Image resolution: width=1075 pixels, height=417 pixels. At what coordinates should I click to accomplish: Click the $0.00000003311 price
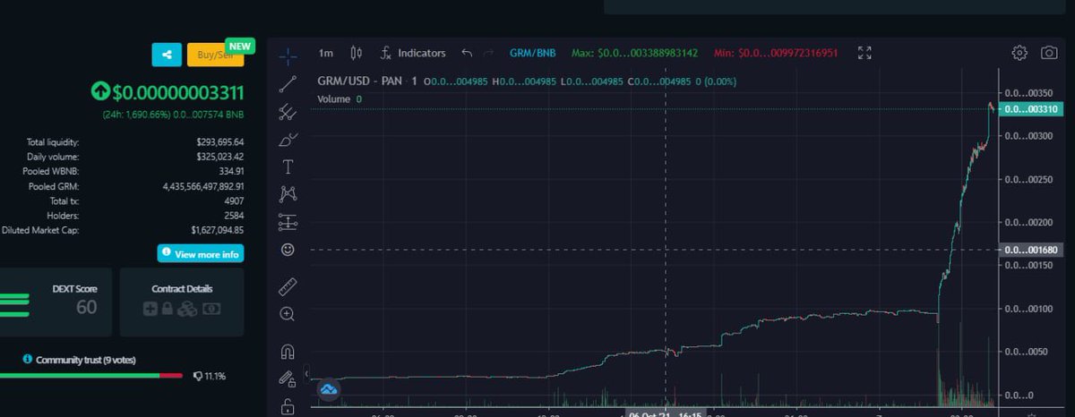[x=178, y=91]
